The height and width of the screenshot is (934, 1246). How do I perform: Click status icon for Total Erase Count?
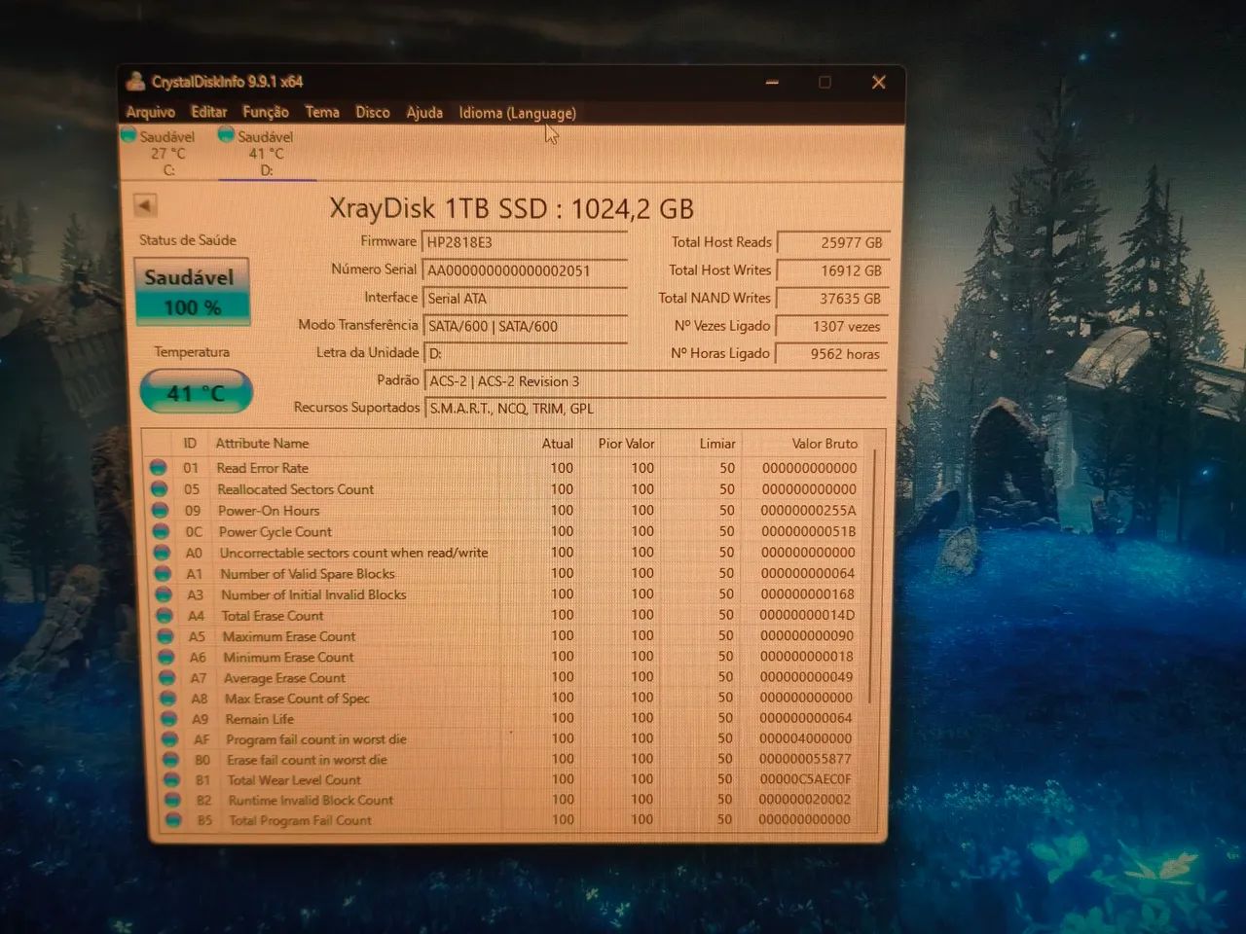165,616
